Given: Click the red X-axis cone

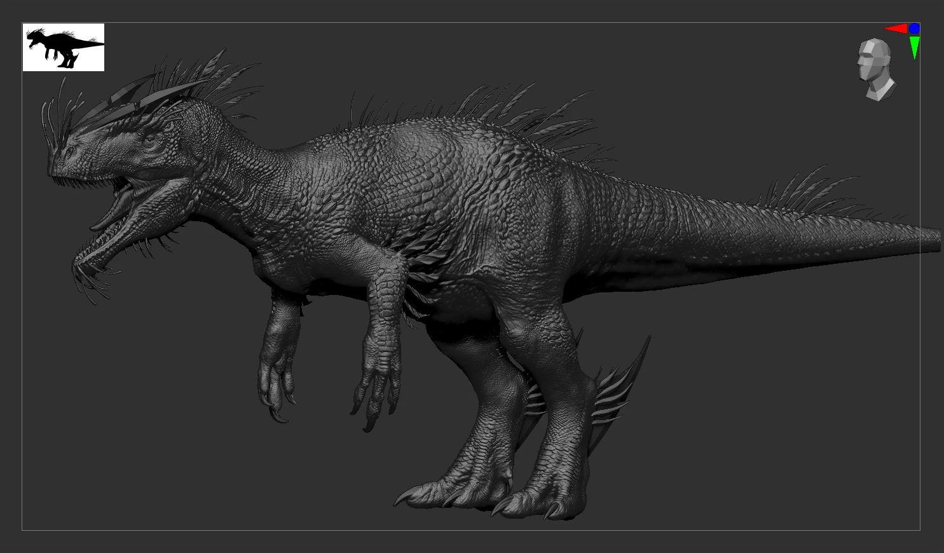Looking at the screenshot, I should point(896,29).
